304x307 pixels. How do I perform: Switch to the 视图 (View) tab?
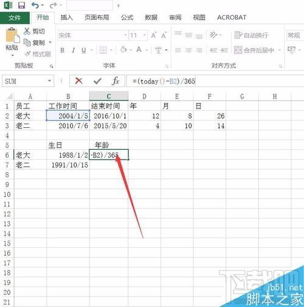click(199, 18)
